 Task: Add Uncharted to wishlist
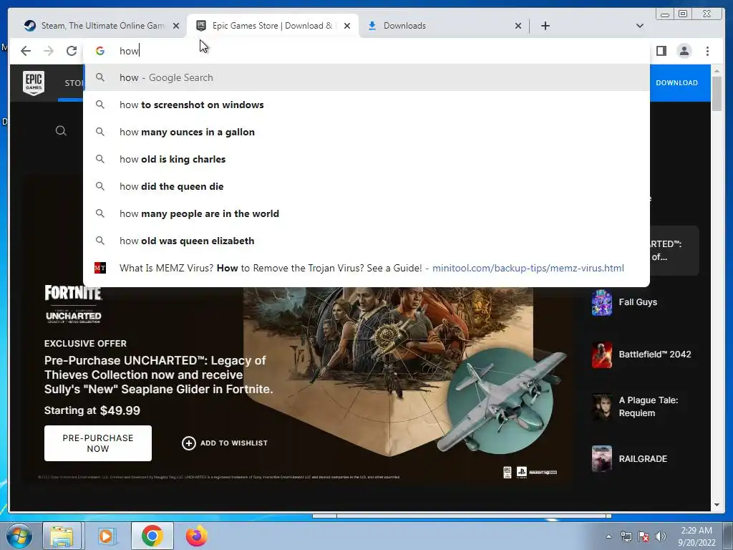pos(225,443)
